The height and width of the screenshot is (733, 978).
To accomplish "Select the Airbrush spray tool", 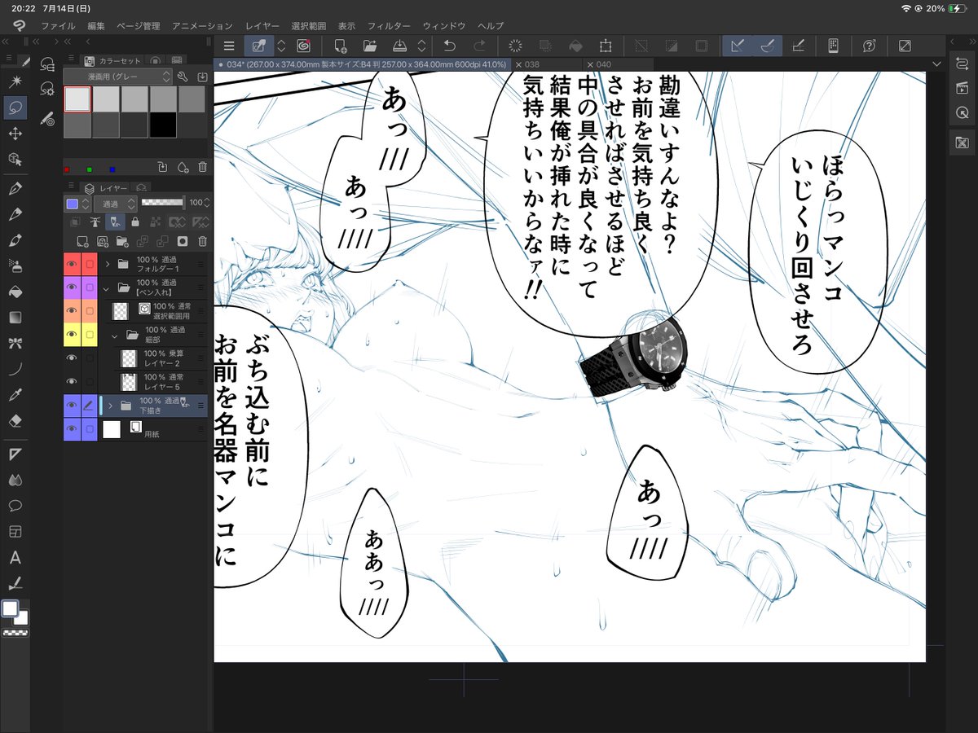I will click(15, 266).
